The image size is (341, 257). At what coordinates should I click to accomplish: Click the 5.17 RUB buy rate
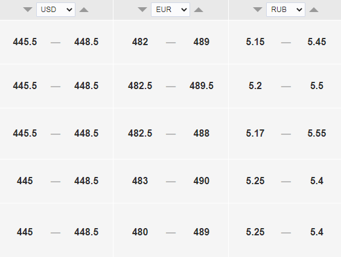pos(255,133)
